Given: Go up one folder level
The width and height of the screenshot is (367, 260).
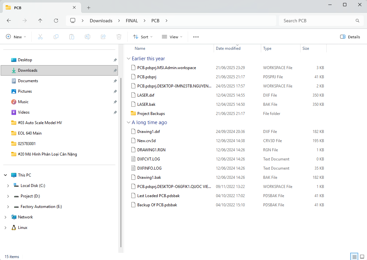Looking at the screenshot, I should pos(40,21).
